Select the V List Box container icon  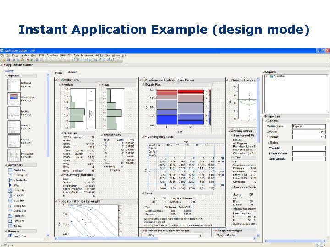[x=10, y=201]
